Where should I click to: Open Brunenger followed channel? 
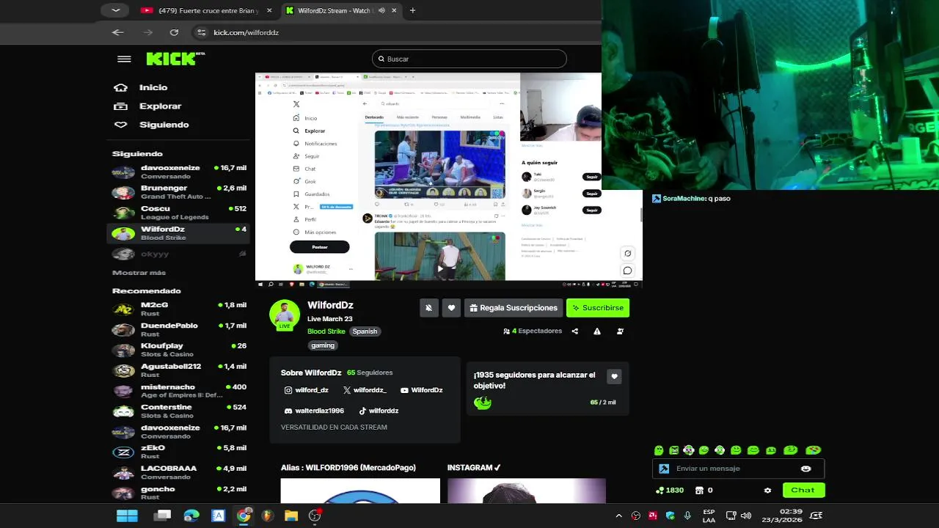pyautogui.click(x=178, y=192)
